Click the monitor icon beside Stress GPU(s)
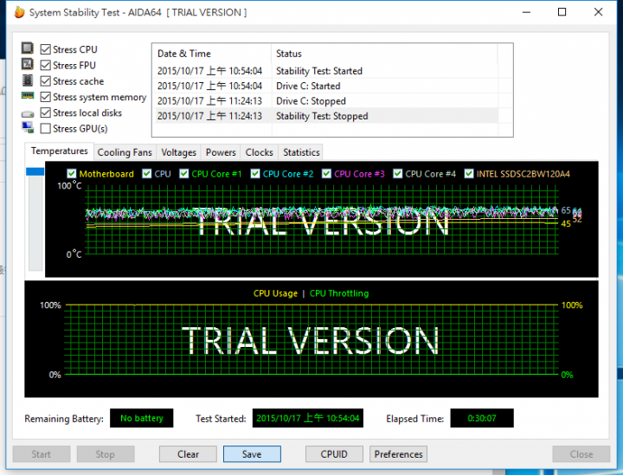 click(28, 127)
